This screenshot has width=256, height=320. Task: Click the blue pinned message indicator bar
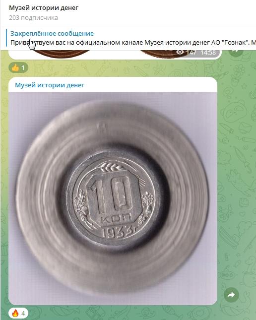tap(6, 38)
